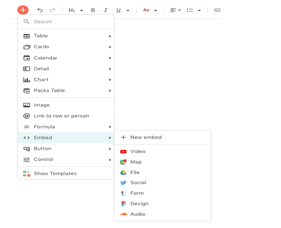Expand the Button submenu arrow
Screen dimensions: 281x228
pyautogui.click(x=110, y=149)
